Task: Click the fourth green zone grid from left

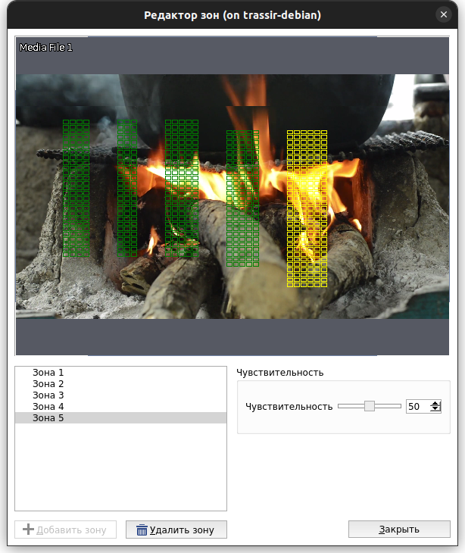Action: [x=242, y=198]
